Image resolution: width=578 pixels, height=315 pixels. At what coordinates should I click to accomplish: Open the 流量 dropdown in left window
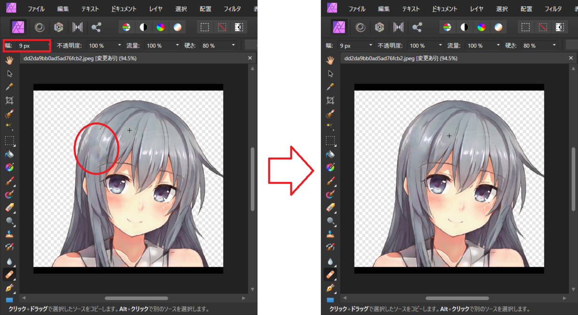tap(177, 45)
